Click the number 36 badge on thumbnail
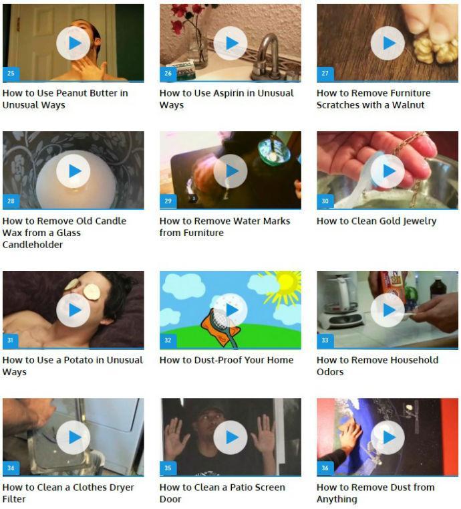Screen dimensions: 461x509 coord(325,468)
